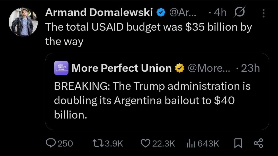Open the reply icon to comment
This screenshot has width=278, height=156.
coord(50,143)
